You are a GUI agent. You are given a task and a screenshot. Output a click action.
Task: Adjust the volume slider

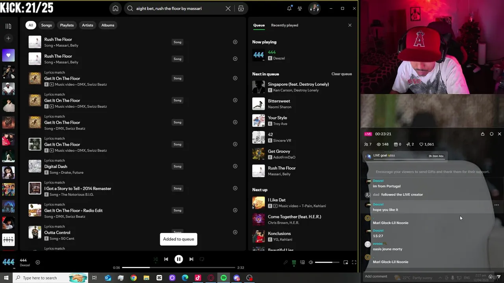(327, 262)
